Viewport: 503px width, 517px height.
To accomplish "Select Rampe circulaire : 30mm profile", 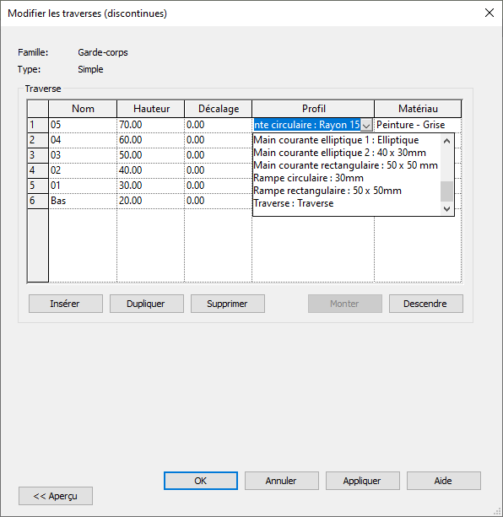I will (x=308, y=178).
